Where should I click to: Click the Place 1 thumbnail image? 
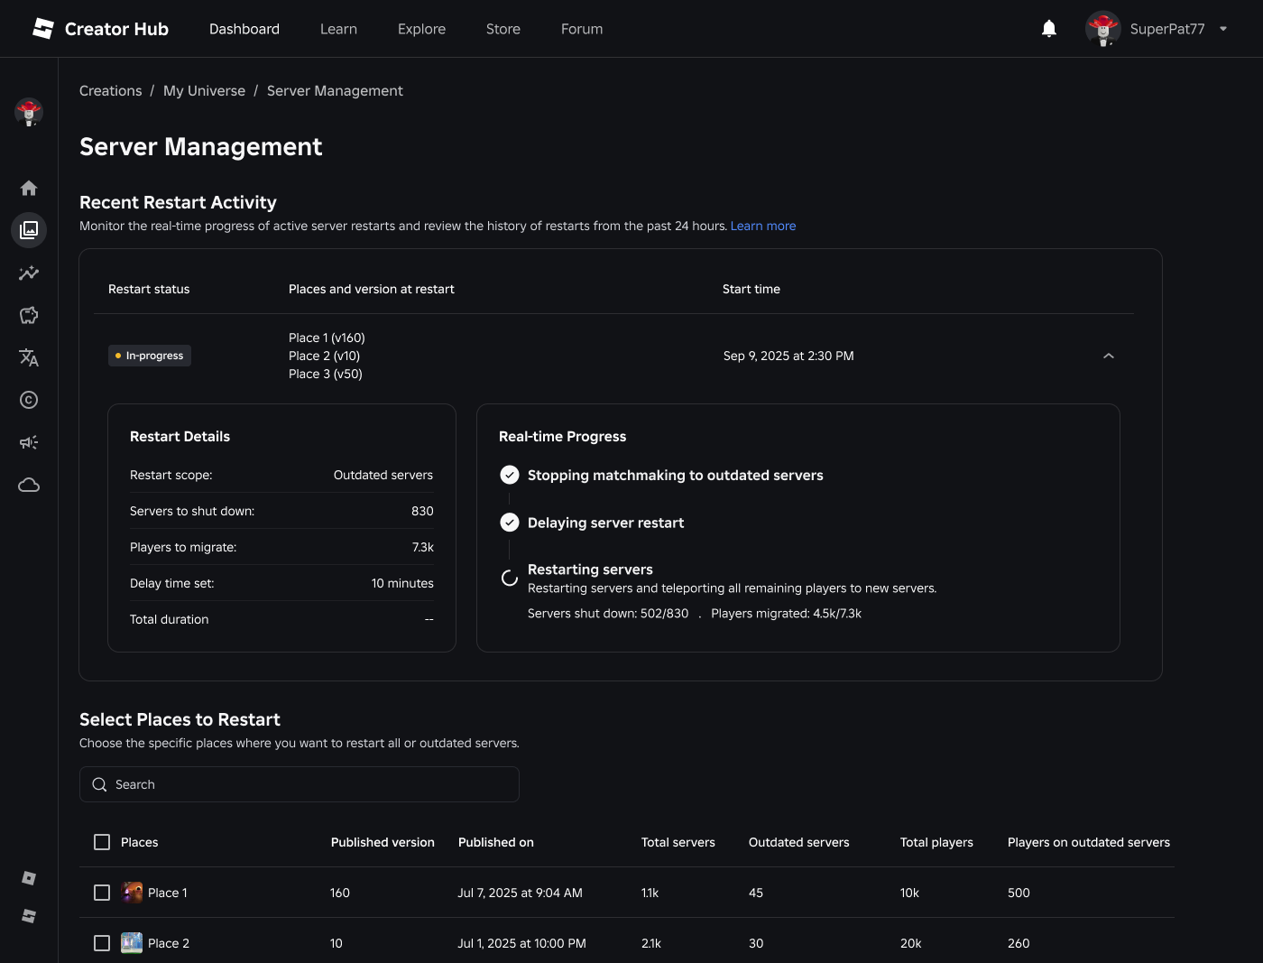click(132, 893)
